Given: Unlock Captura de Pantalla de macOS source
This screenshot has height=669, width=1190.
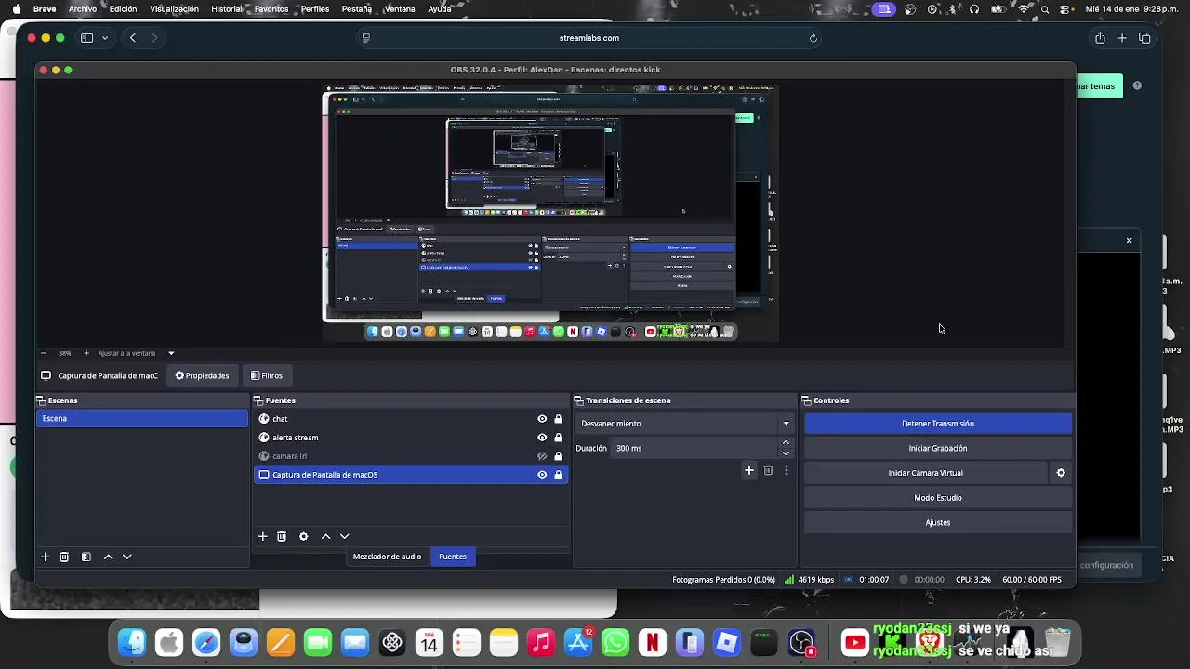Looking at the screenshot, I should click(x=558, y=475).
